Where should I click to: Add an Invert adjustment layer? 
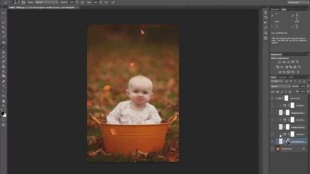pyautogui.click(x=279, y=72)
